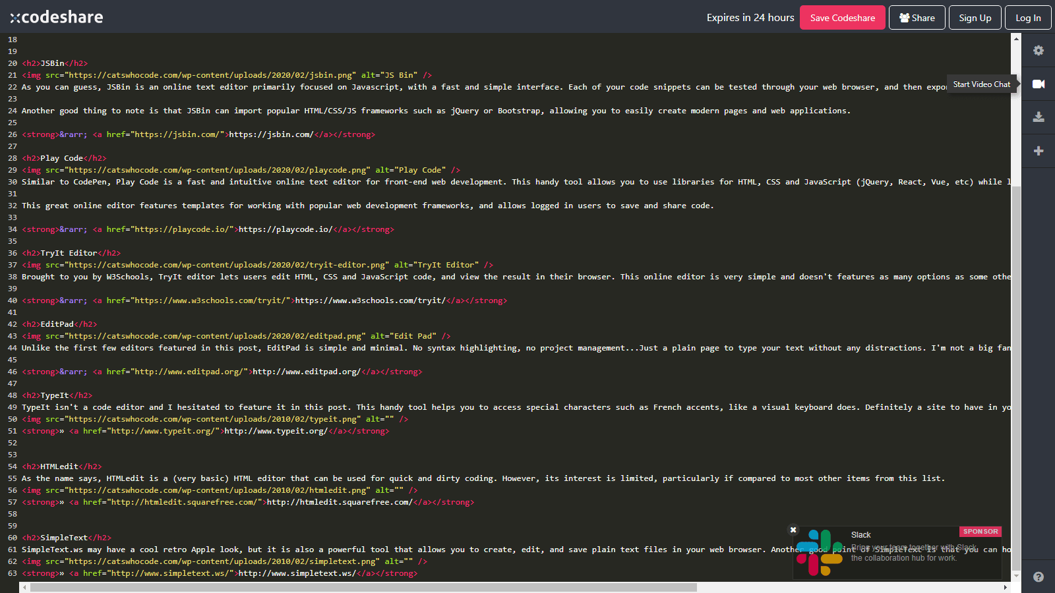Image resolution: width=1055 pixels, height=593 pixels.
Task: Click htmledit.squarefree.com URL on line 57
Action: [x=340, y=502]
